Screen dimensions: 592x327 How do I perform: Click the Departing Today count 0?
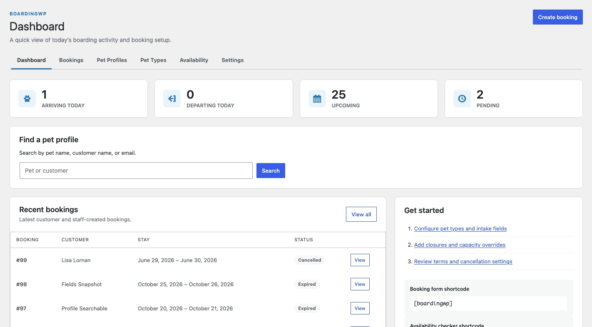coord(190,94)
